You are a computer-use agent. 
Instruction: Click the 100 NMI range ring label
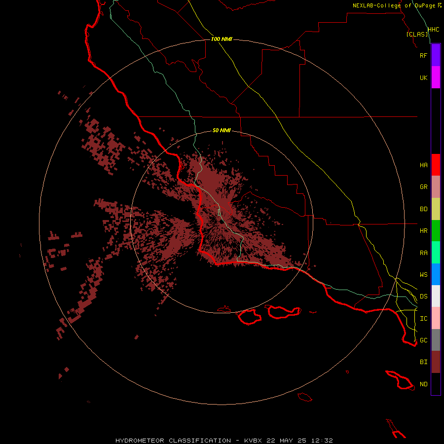(222, 39)
